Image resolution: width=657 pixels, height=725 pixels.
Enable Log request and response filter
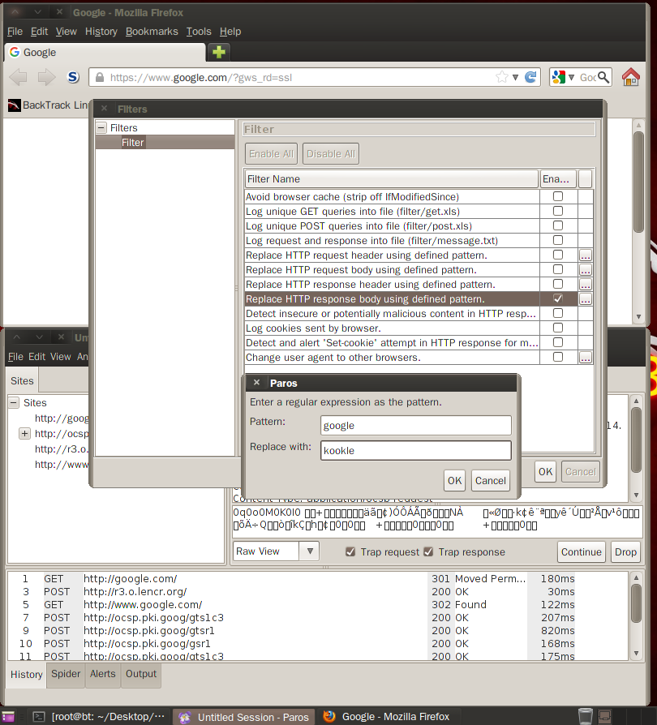pos(558,240)
